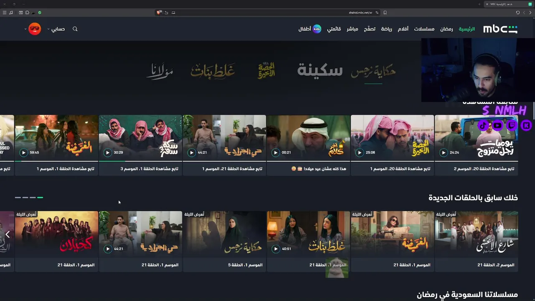This screenshot has width=535, height=301.
Task: Click heading خلك سابق بالحلقات الجديدة
Action: point(473,198)
